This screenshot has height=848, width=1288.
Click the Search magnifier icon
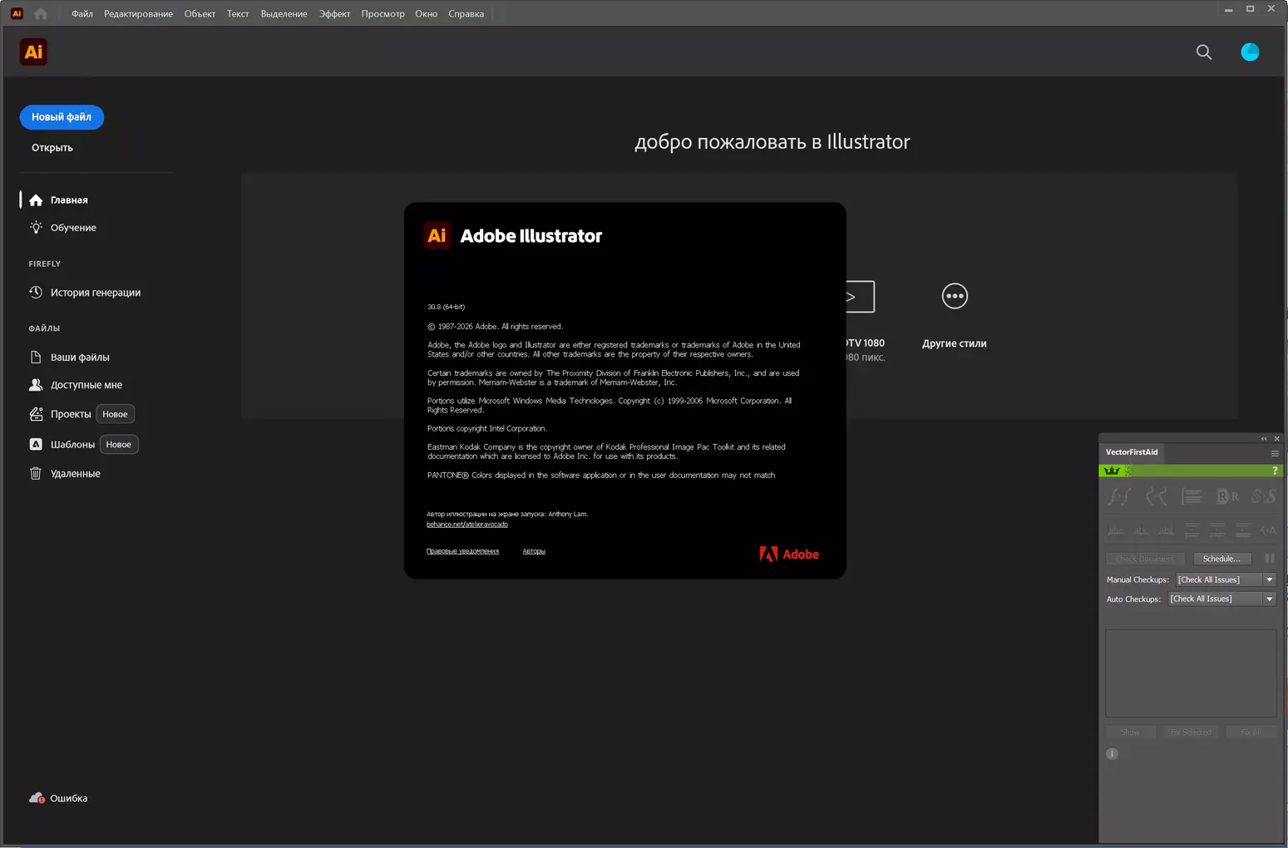tap(1203, 52)
